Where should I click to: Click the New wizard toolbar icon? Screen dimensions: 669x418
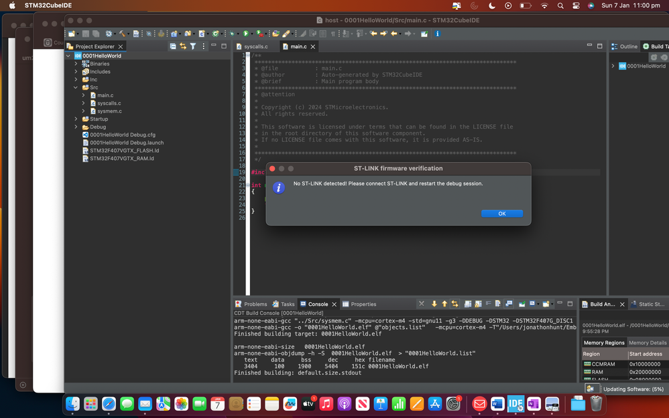pos(72,33)
